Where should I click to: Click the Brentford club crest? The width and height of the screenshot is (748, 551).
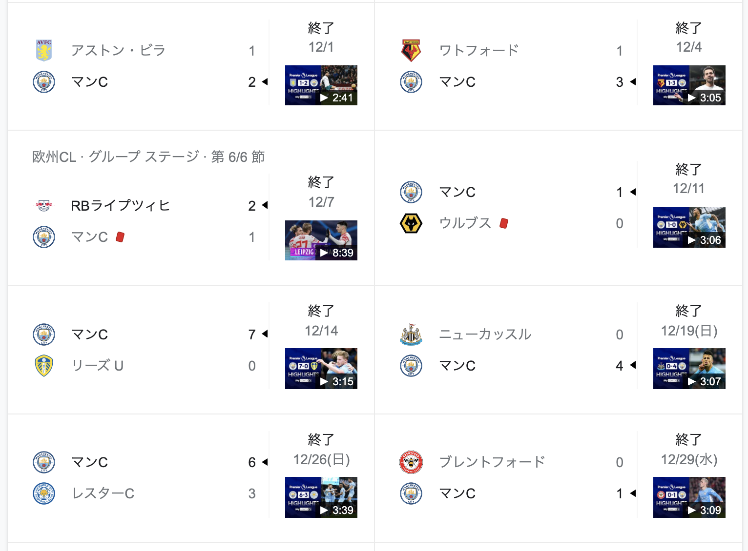(x=411, y=462)
